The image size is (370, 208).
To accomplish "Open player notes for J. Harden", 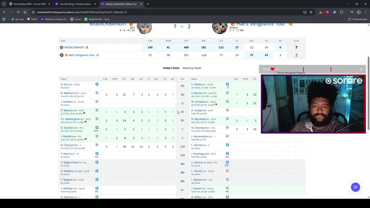I will (97, 102).
